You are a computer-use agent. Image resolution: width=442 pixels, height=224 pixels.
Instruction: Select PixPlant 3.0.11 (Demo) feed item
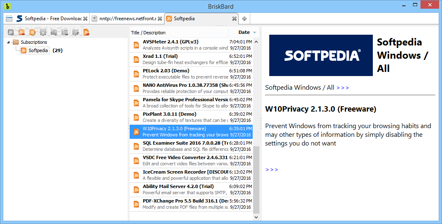tap(191, 117)
